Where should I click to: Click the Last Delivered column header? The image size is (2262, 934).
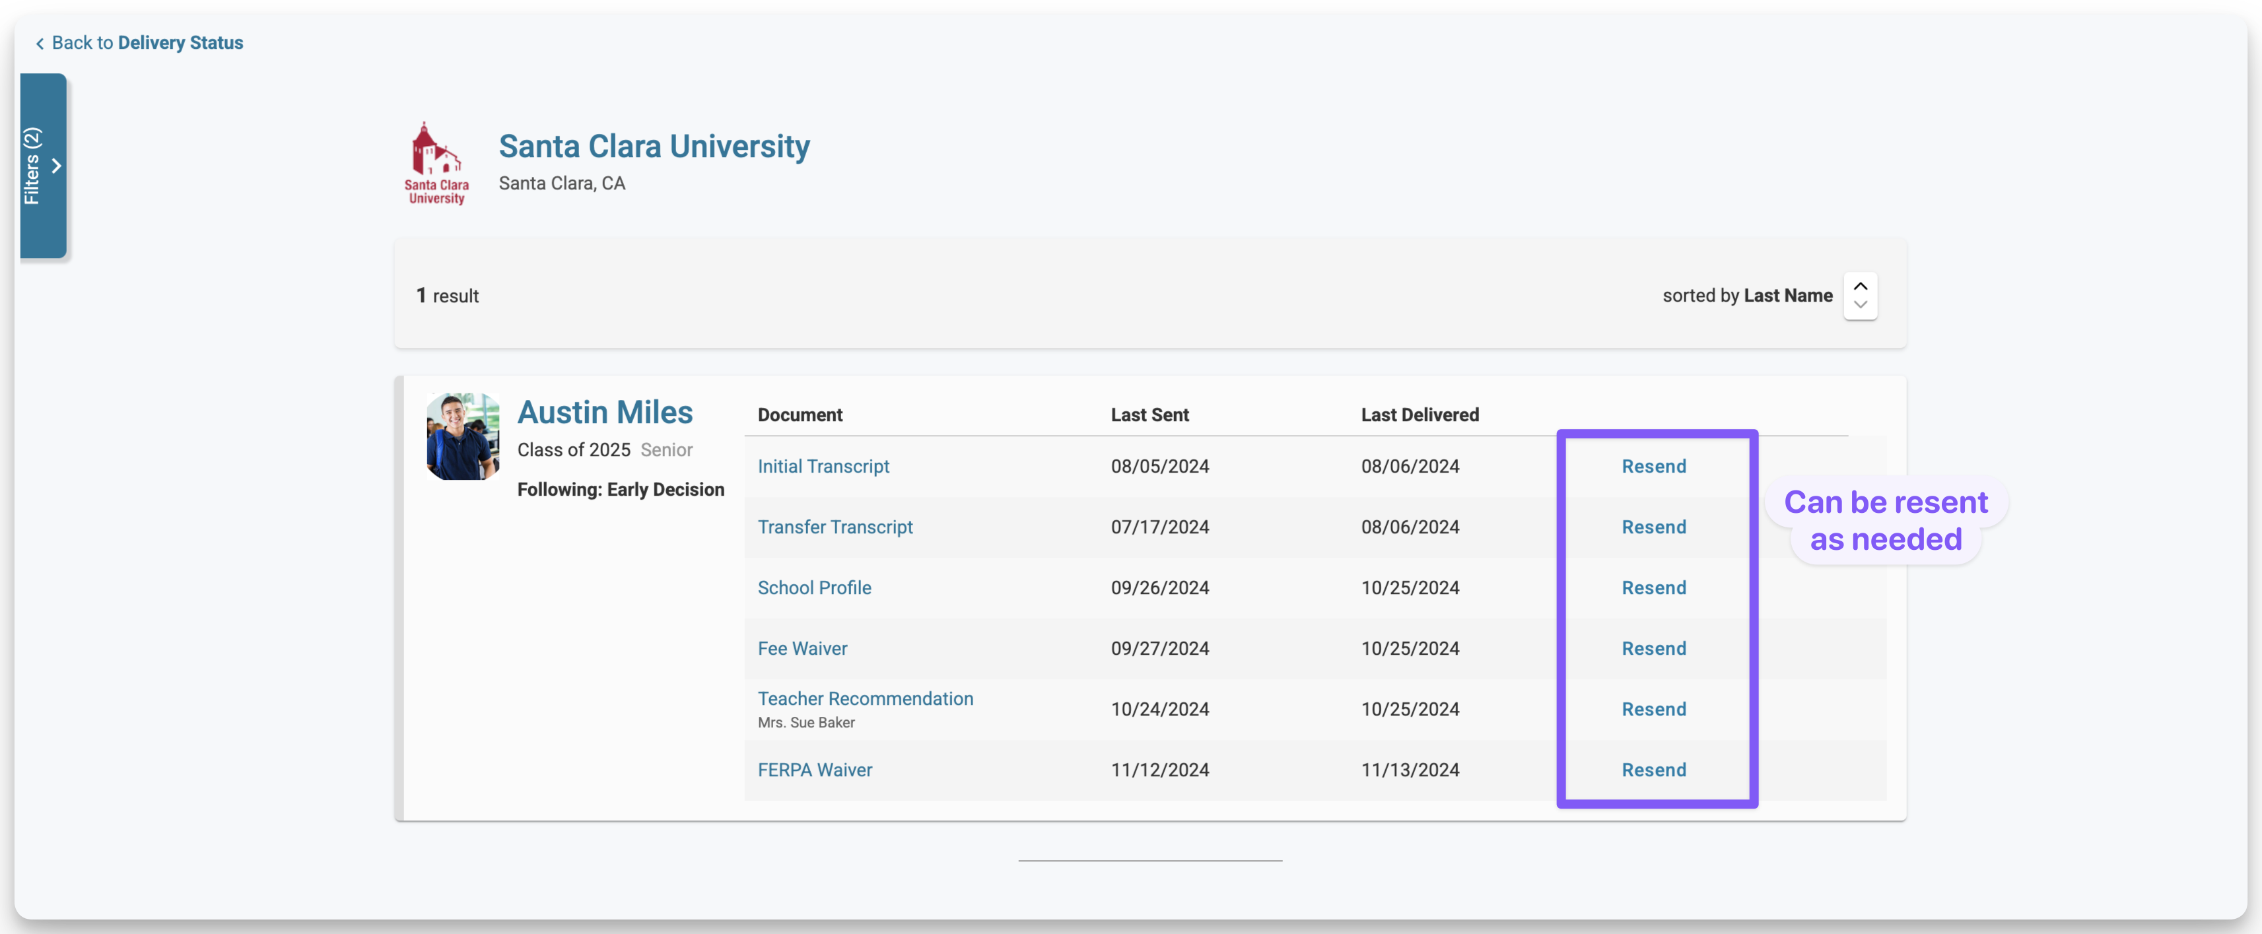(x=1420, y=415)
